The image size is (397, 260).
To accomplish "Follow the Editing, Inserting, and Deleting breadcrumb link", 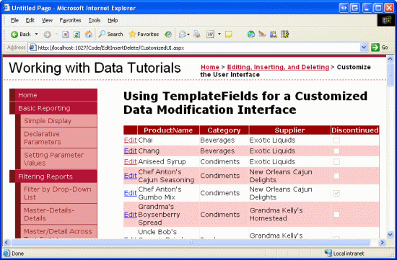I will 278,67.
